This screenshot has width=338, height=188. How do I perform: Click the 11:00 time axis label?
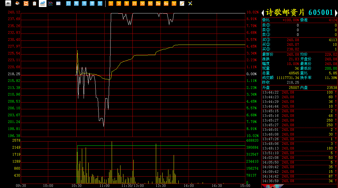(105, 186)
